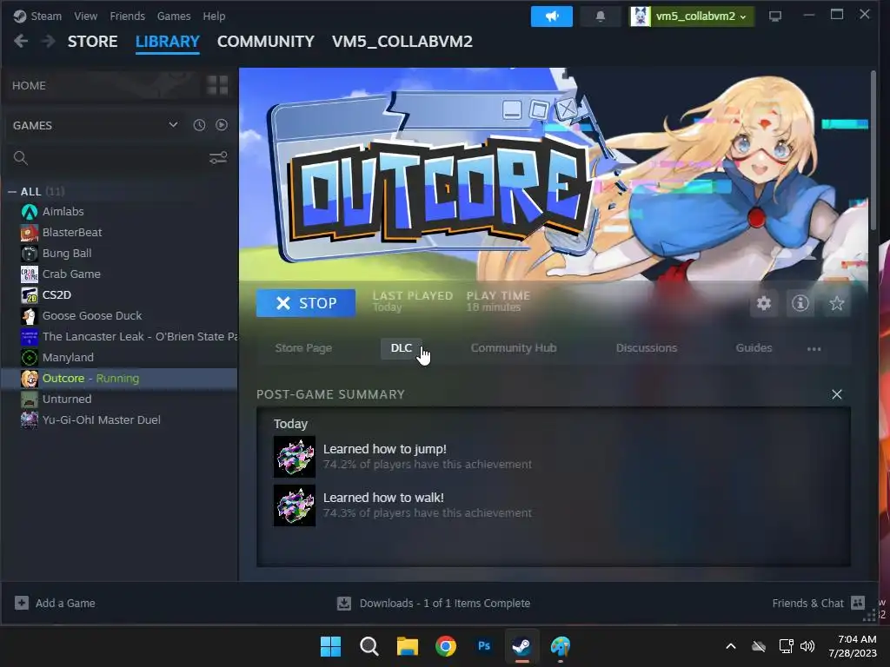This screenshot has width=890, height=667.
Task: Collapse the ALL games category
Action: [x=12, y=192]
